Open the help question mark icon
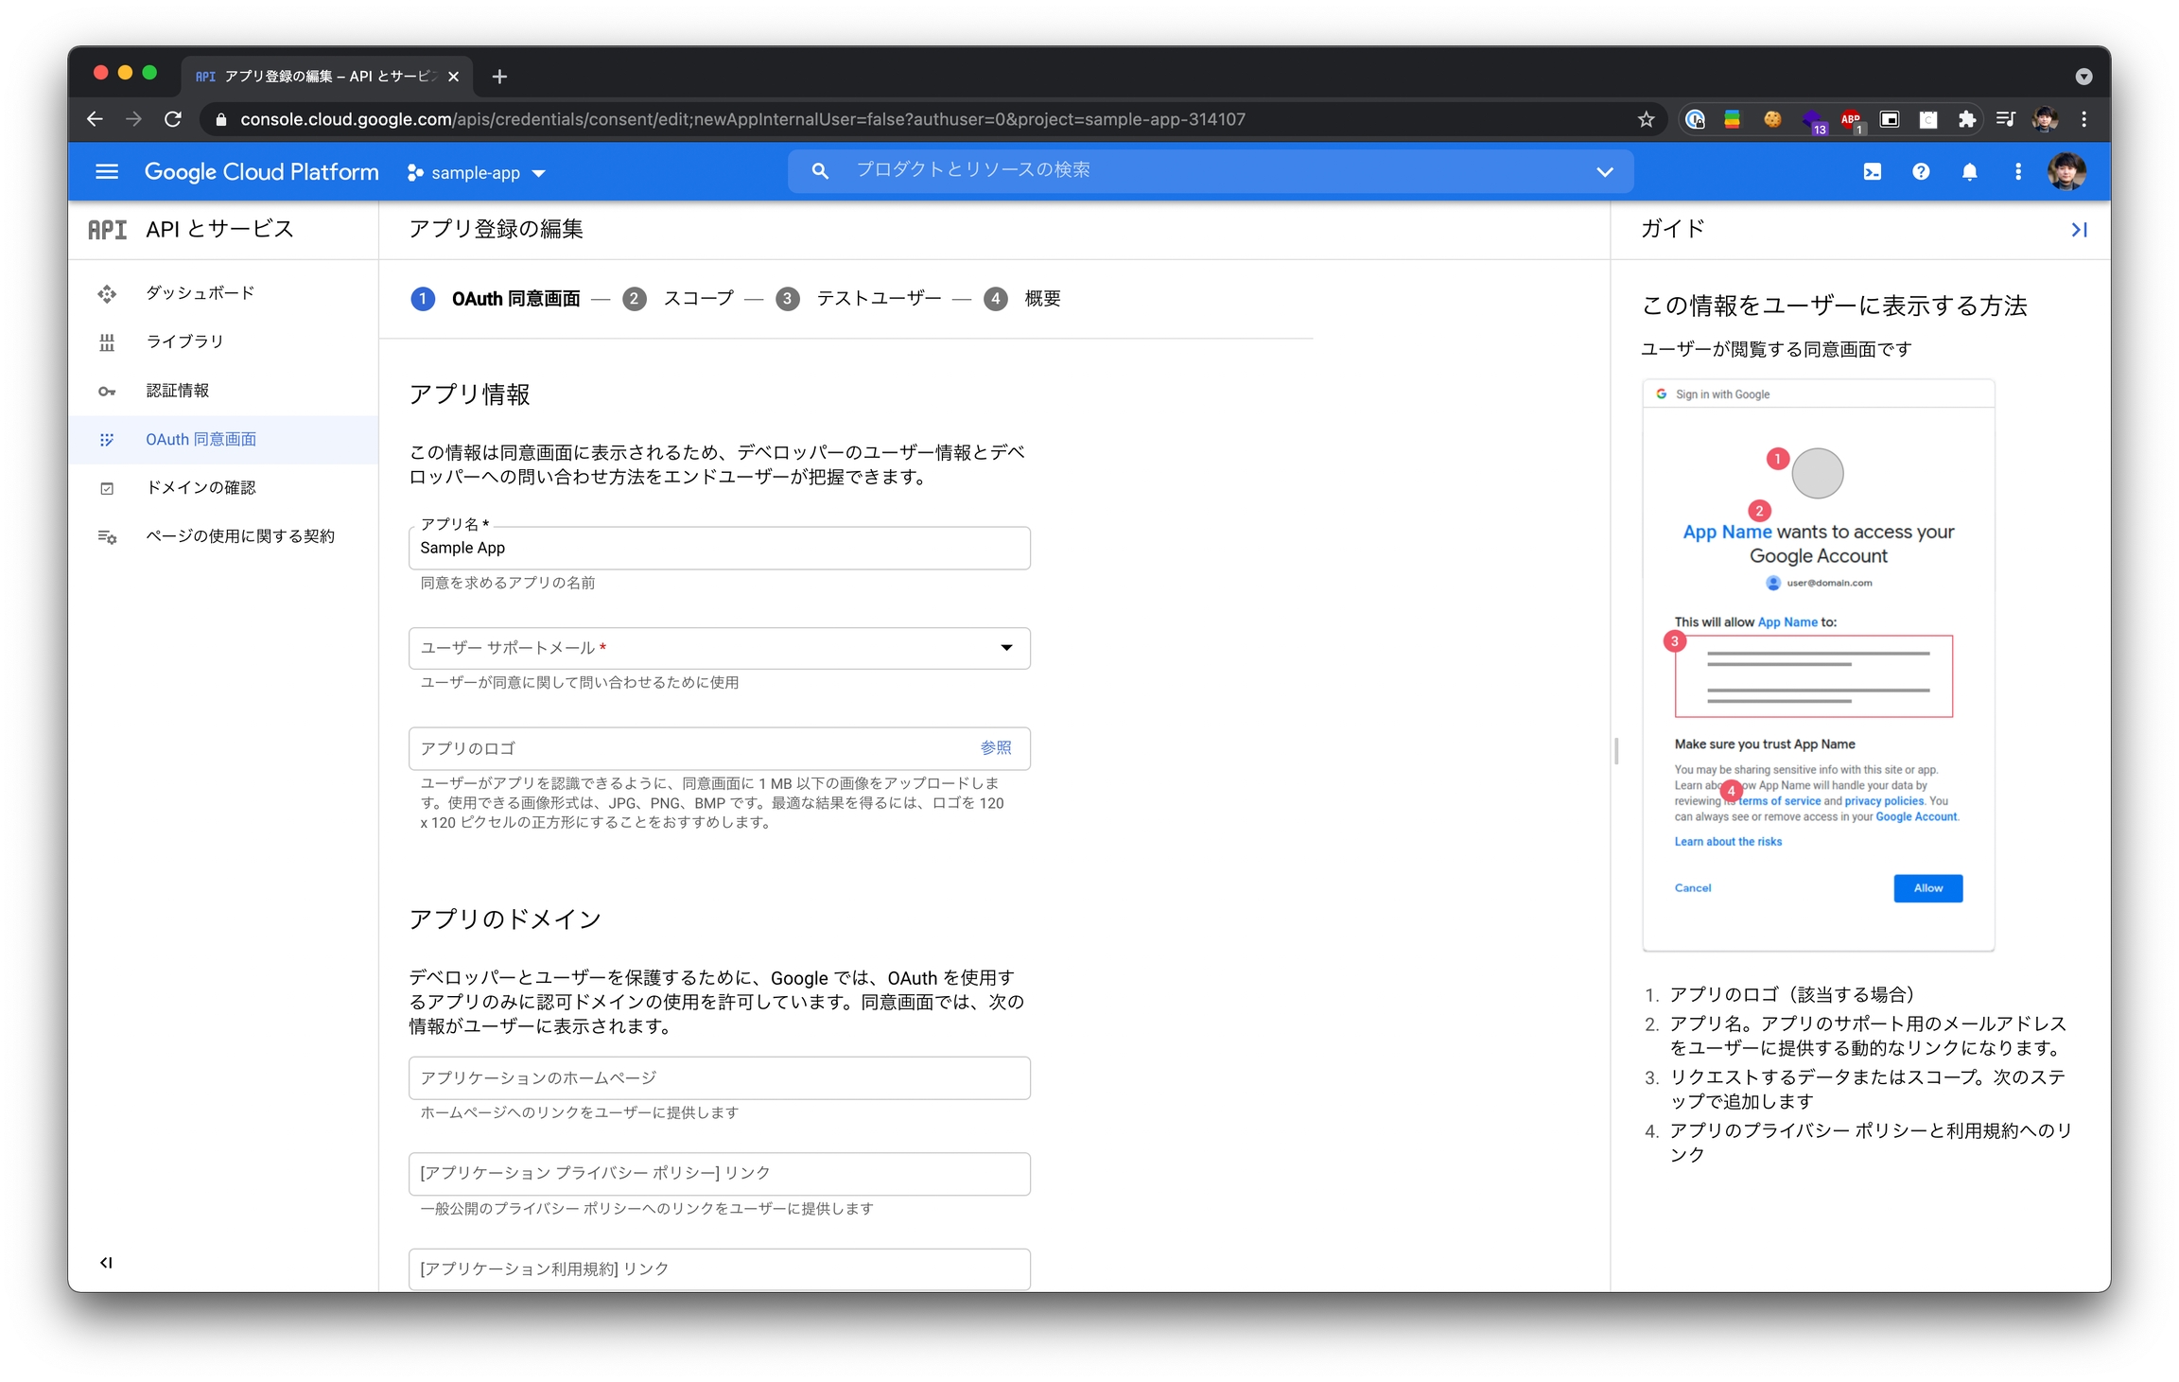This screenshot has height=1382, width=2179. pos(1920,171)
